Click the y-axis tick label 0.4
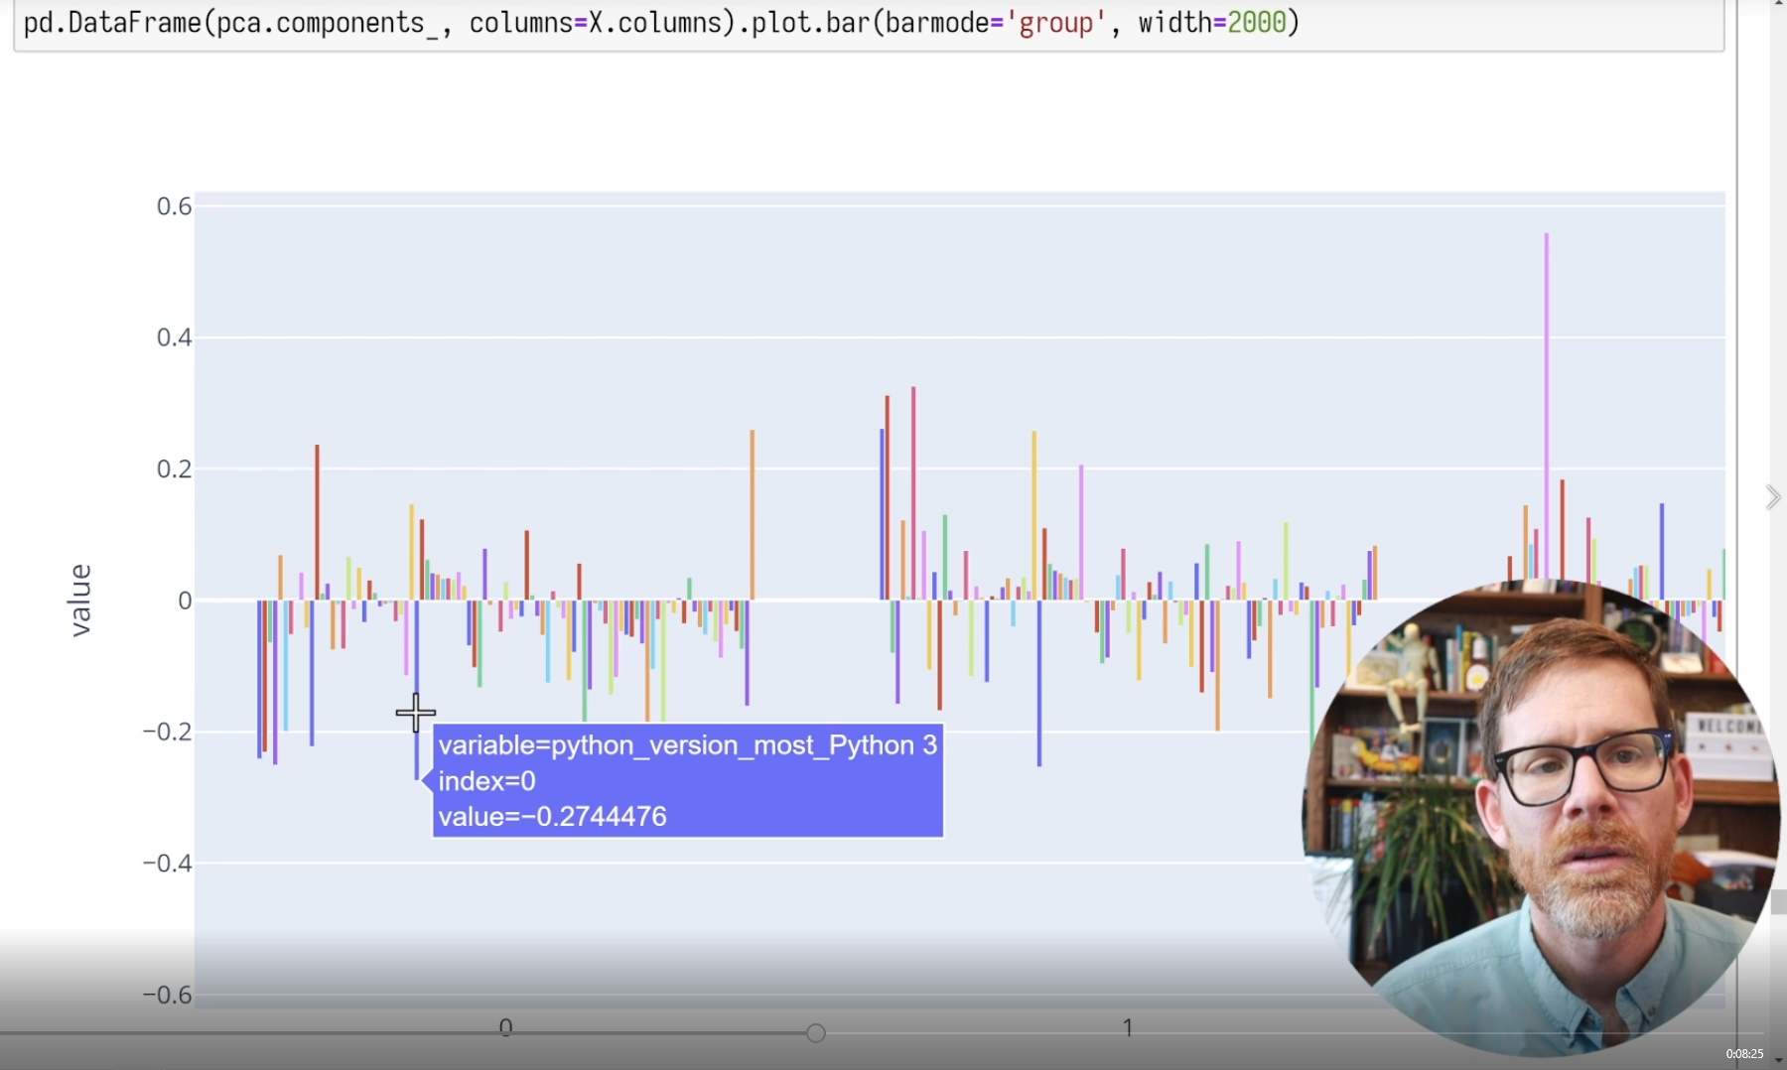 click(174, 337)
